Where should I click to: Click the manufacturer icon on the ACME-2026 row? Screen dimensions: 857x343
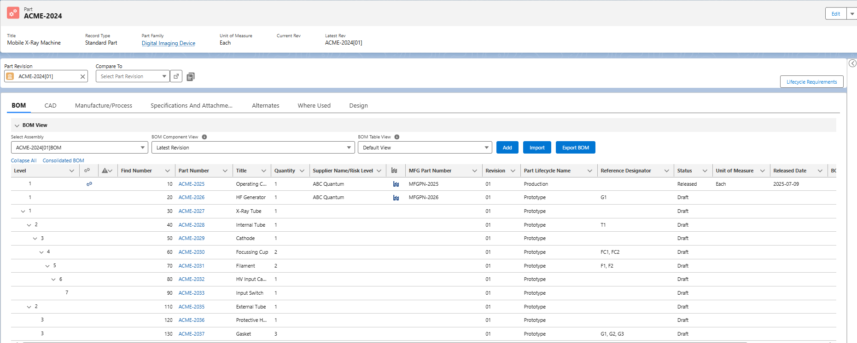pyautogui.click(x=396, y=198)
